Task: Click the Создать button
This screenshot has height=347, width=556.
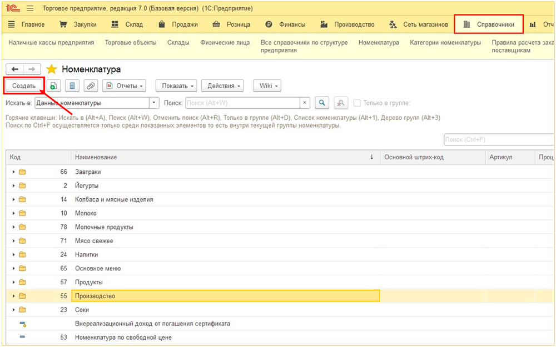Action: (x=24, y=86)
